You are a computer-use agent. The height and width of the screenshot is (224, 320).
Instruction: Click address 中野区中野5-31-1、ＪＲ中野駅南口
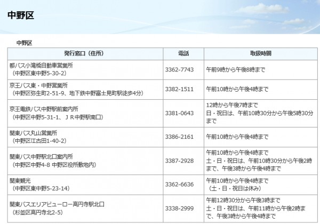click(x=58, y=117)
